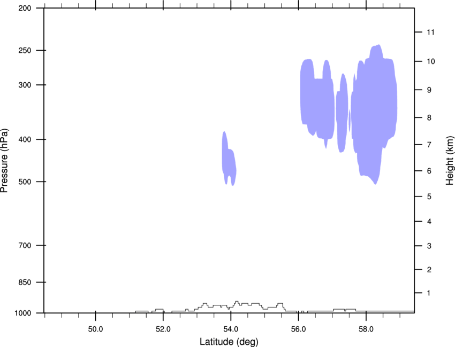Click the 200 pressure tick label
This screenshot has width=455, height=347.
(x=25, y=8)
